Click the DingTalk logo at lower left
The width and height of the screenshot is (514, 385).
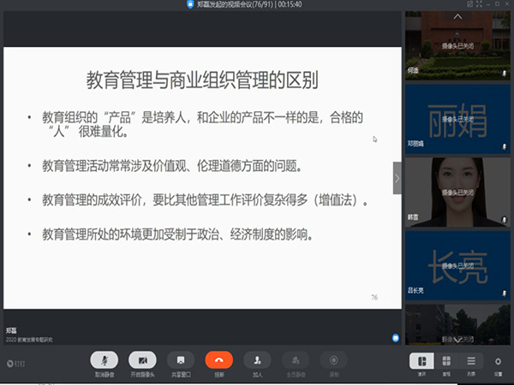(x=15, y=363)
